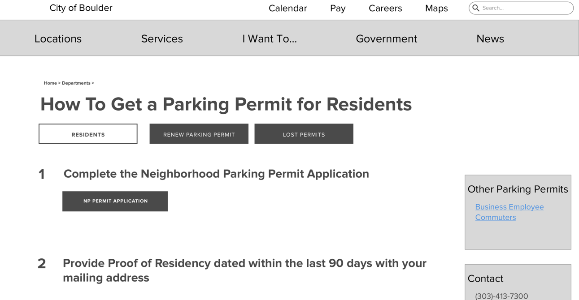Open the Careers link
579x300 pixels.
click(x=385, y=8)
